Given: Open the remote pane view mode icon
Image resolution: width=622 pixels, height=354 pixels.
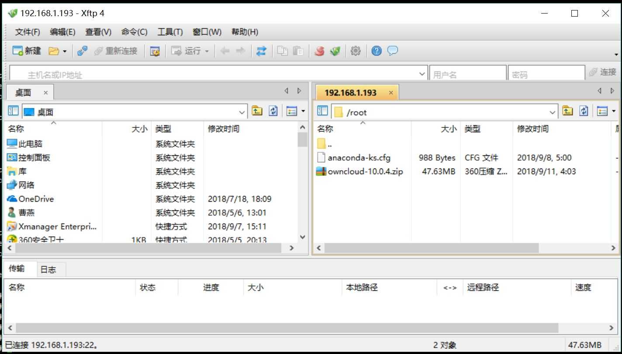Looking at the screenshot, I should [602, 111].
